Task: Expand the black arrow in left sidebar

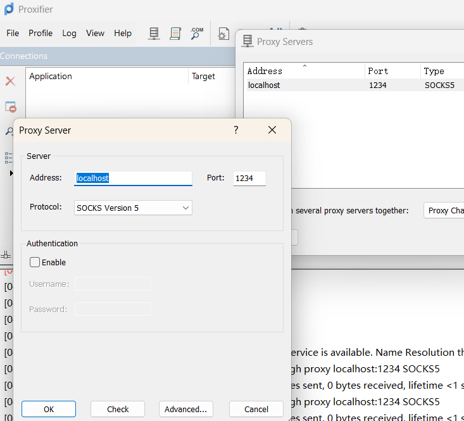Action: [x=11, y=173]
